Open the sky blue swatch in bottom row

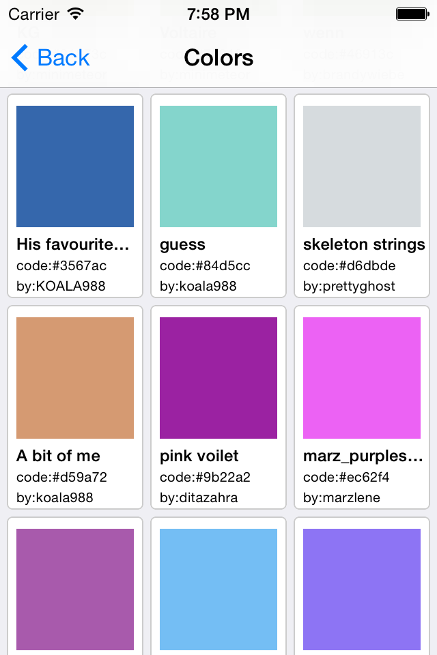click(218, 589)
